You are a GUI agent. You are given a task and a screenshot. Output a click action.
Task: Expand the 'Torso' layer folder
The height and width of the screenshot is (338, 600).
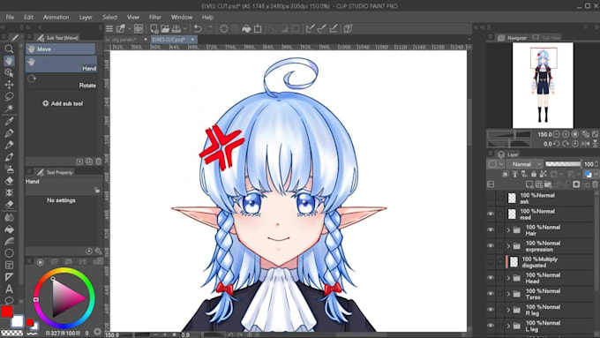point(508,294)
